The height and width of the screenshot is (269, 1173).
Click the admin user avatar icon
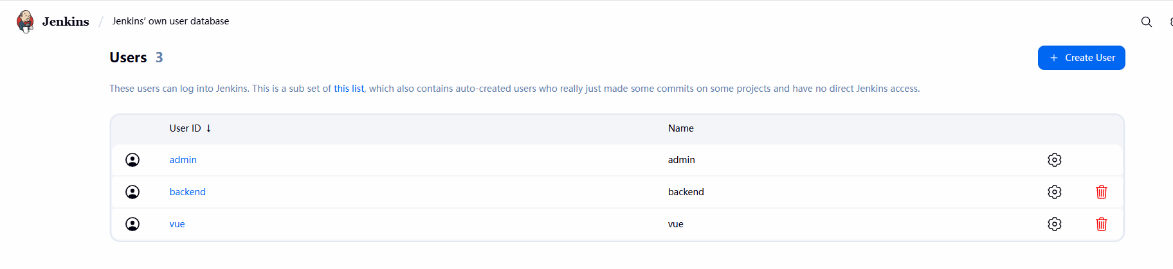point(132,160)
